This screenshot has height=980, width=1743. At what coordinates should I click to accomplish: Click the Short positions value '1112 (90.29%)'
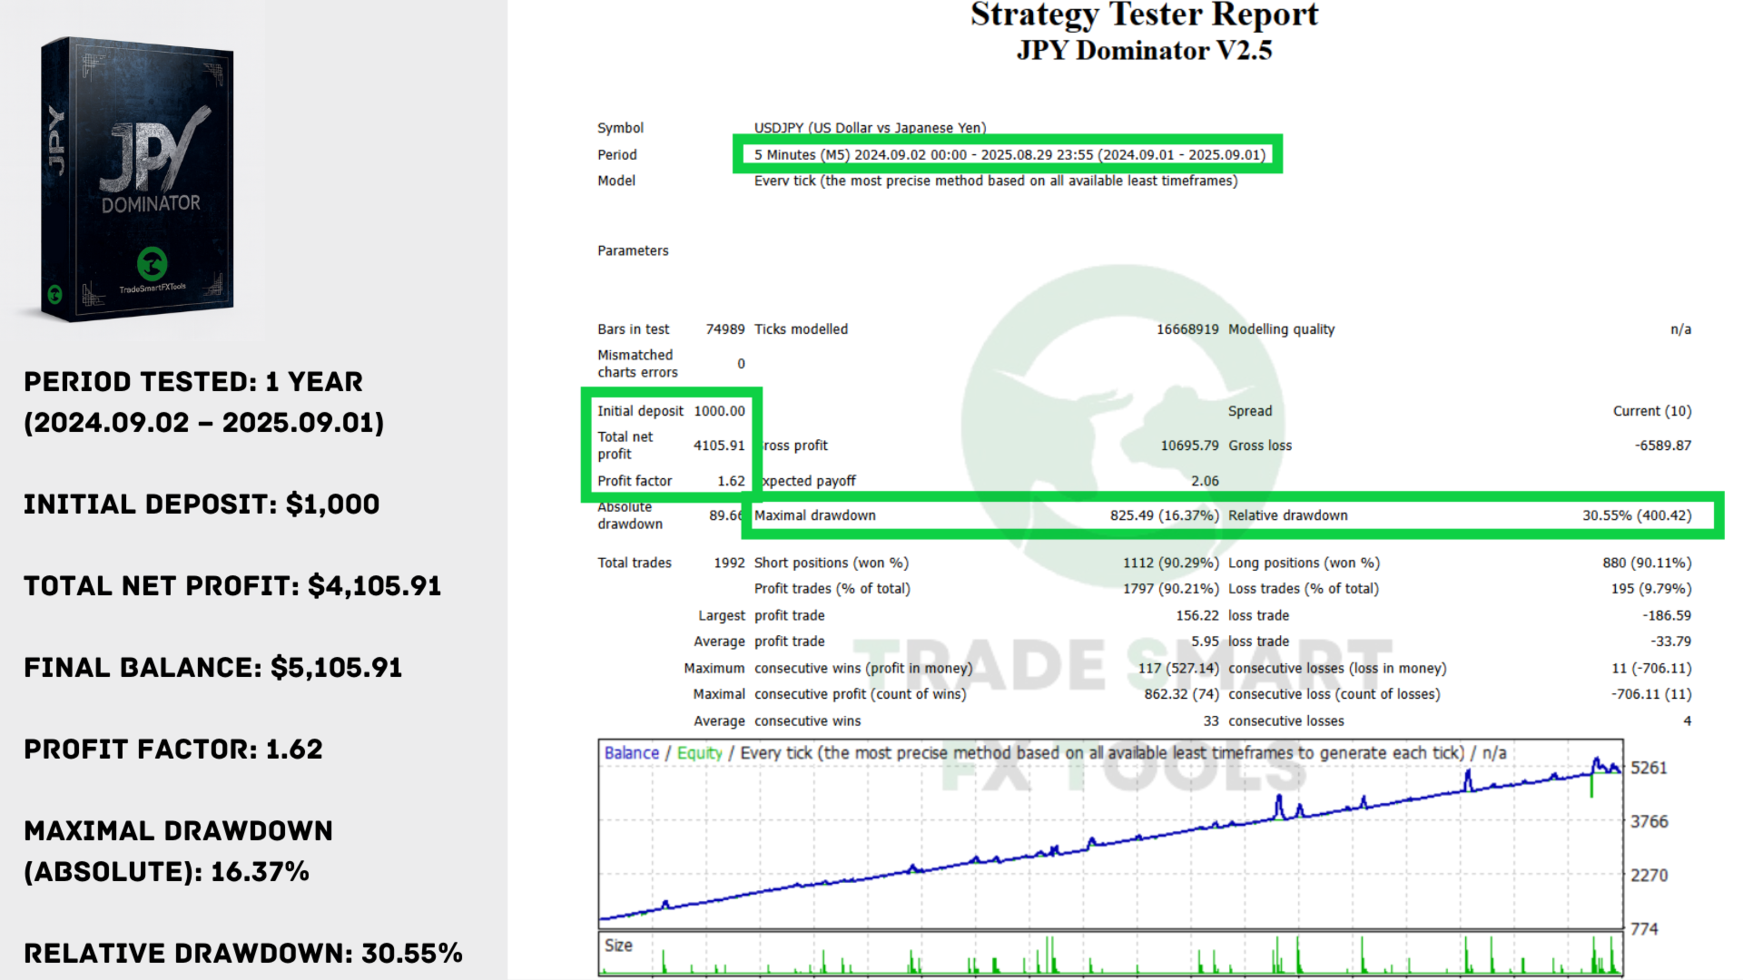pos(1170,563)
